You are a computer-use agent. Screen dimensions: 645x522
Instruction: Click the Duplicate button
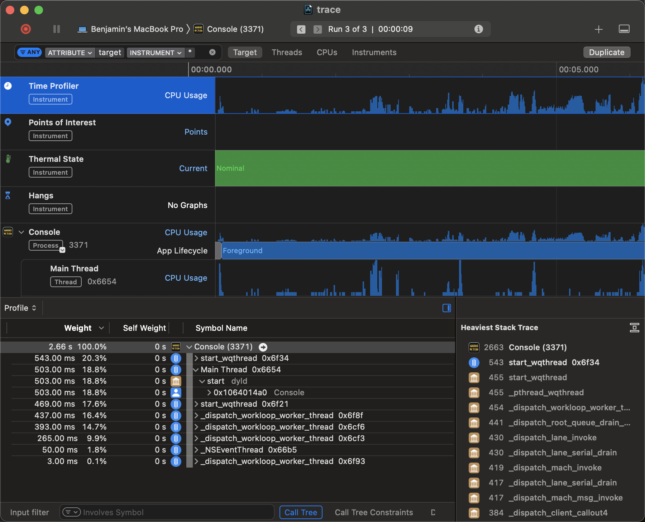tap(607, 52)
